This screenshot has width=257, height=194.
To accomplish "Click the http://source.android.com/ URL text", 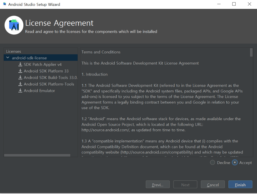I will coord(106,130).
